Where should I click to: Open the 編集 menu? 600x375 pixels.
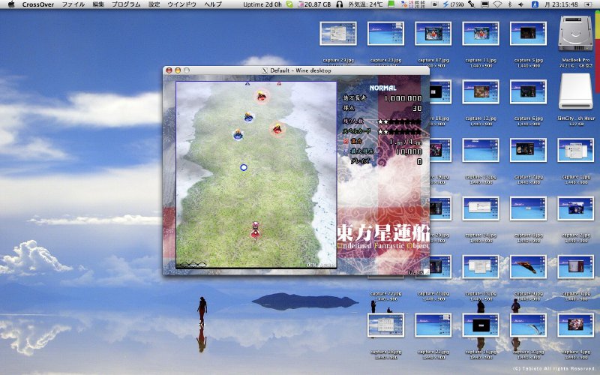point(98,4)
